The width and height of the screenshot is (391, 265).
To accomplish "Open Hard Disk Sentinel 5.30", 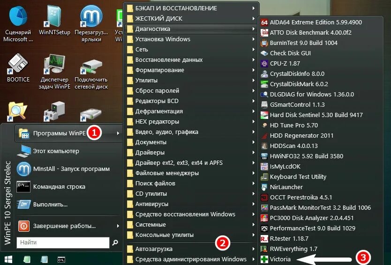I will tap(321, 115).
